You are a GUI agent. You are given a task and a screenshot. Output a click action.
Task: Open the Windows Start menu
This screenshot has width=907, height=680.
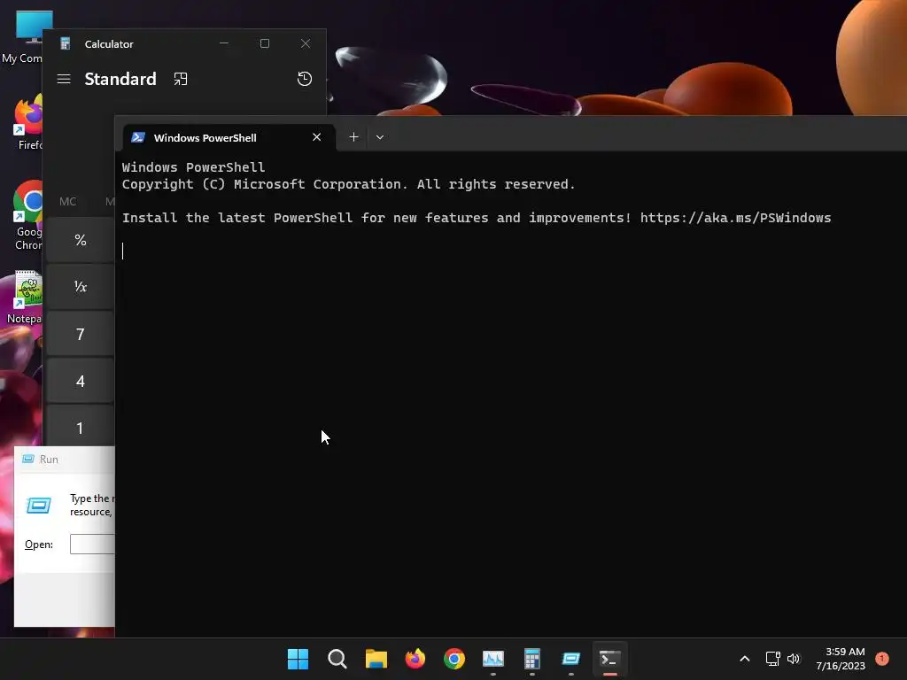tap(298, 659)
